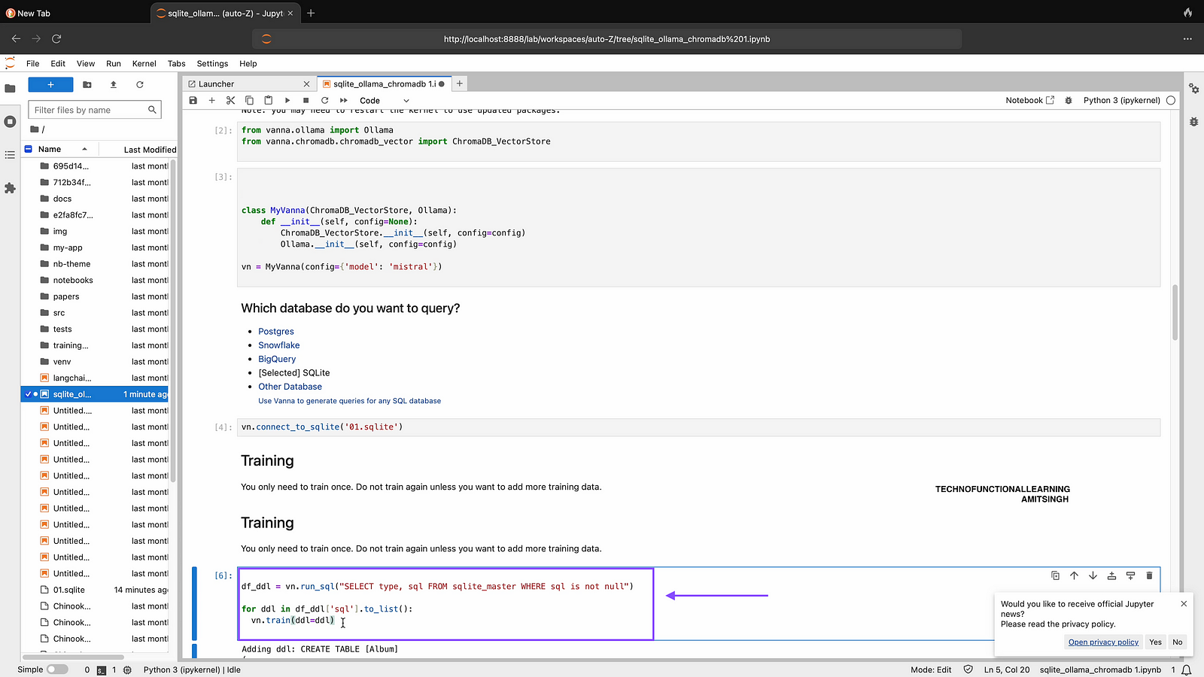
Task: Open the Kernel menu
Action: pos(144,64)
